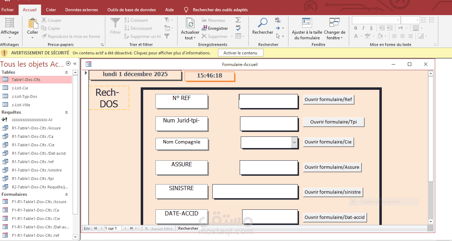Click inside the N° REF input field
Screen dimensions: 452x241
click(268, 101)
